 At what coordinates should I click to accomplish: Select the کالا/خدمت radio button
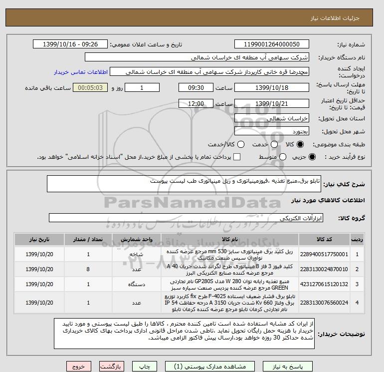tap(241, 144)
